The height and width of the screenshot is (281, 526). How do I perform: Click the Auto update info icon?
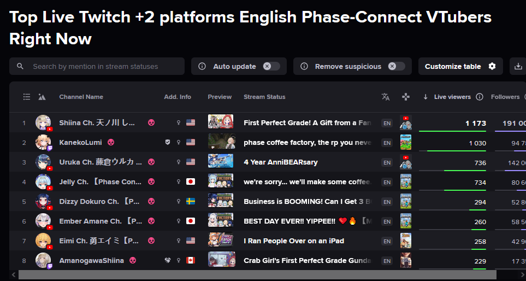pos(202,66)
